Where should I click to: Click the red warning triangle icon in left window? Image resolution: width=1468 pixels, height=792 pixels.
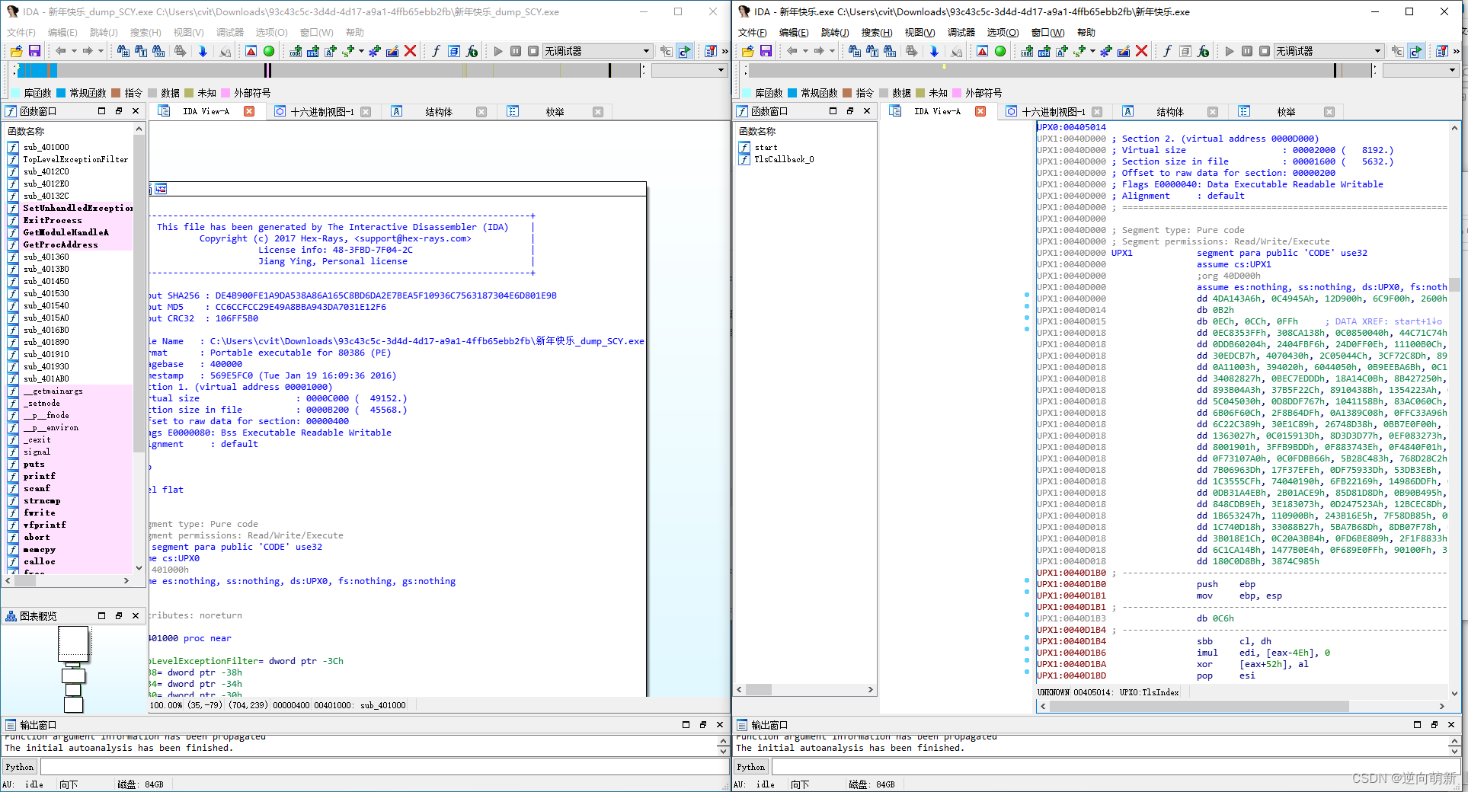click(251, 51)
